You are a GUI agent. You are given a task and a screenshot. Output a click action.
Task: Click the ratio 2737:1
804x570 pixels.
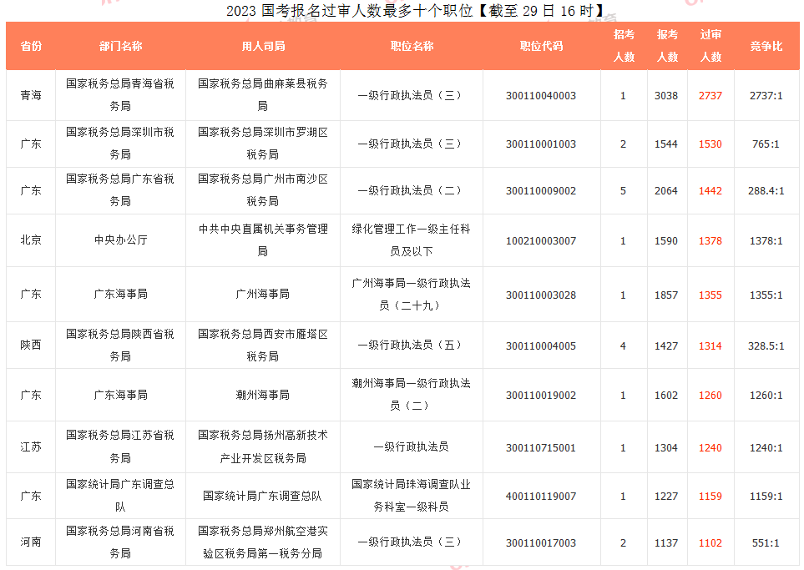point(766,96)
